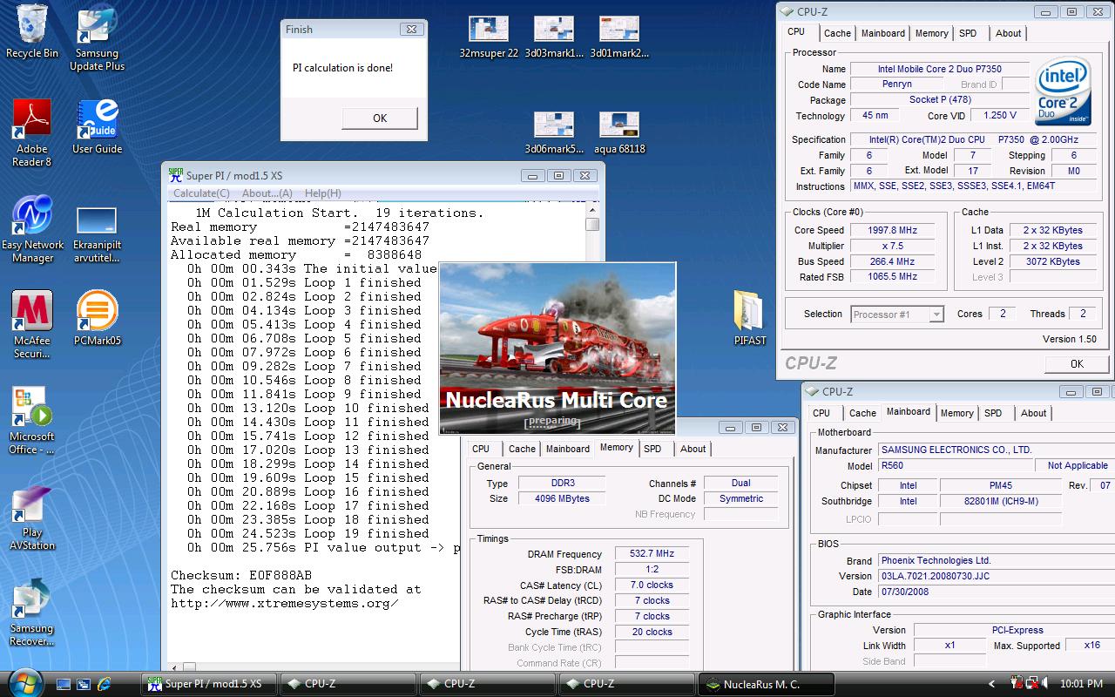This screenshot has height=697, width=1115.
Task: Switch to Super PI taskbar button
Action: click(208, 684)
